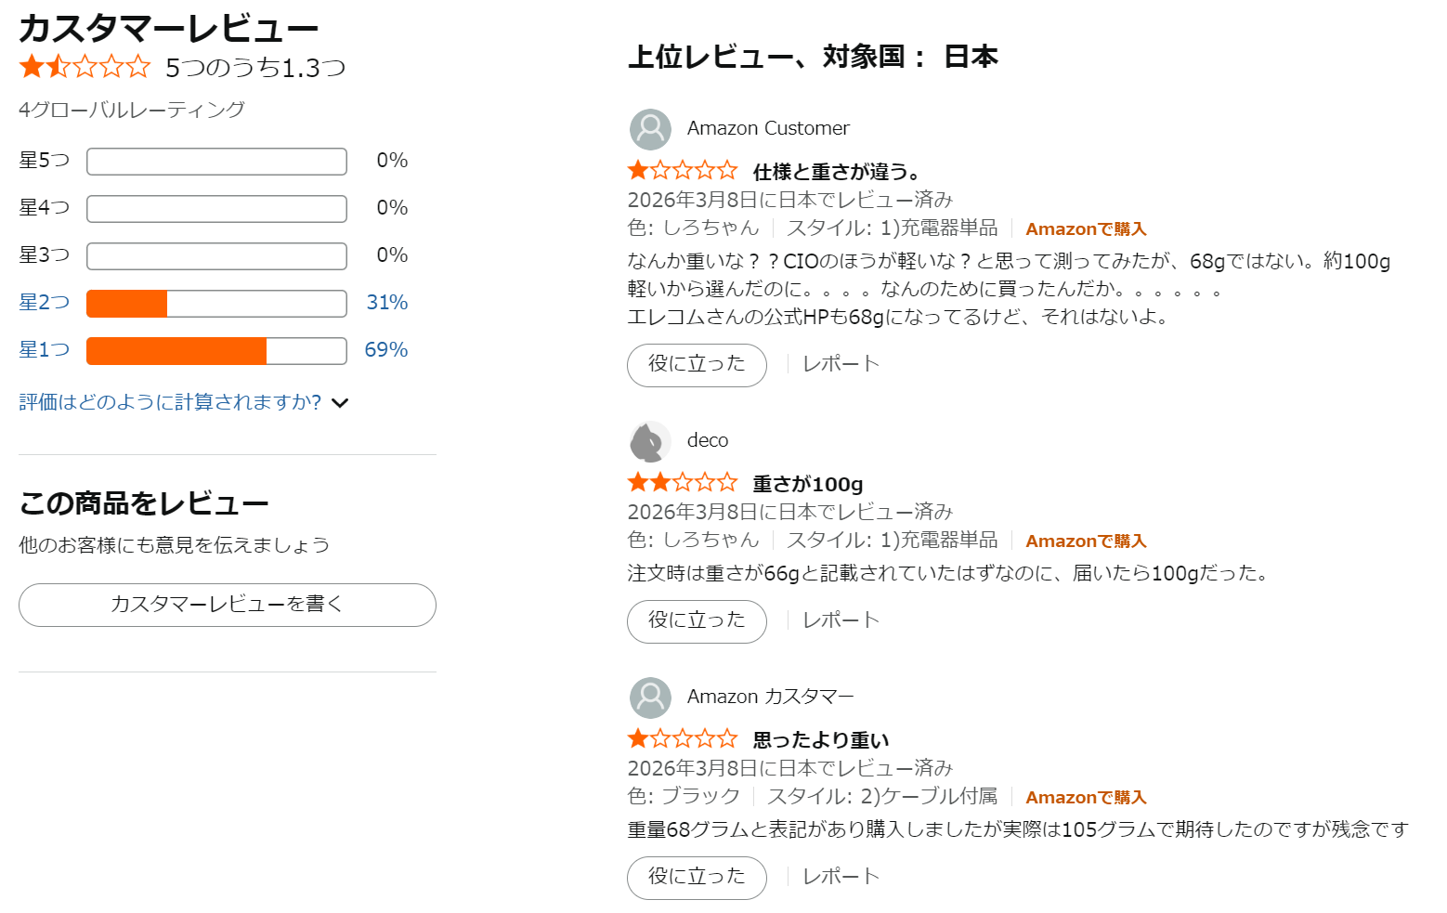The width and height of the screenshot is (1447, 913).
Task: Mark deco's review as 役に立った
Action: coord(697,621)
